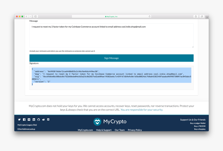Open the Our Team footer link
The width and height of the screenshot is (223, 151).
pyautogui.click(x=120, y=130)
